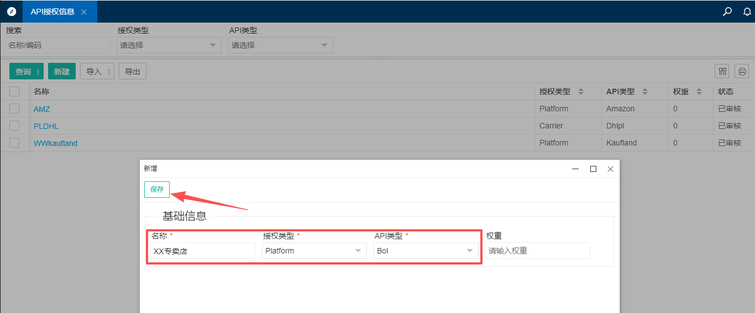The image size is (755, 313).
Task: Click the 权重 weight input field
Action: tap(538, 251)
